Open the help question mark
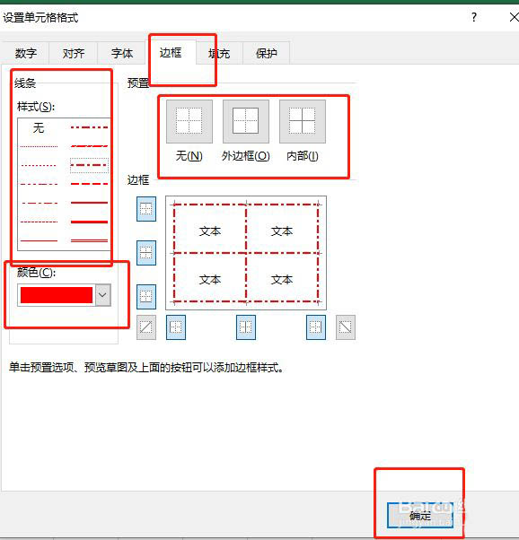Image resolution: width=519 pixels, height=540 pixels. pyautogui.click(x=474, y=17)
